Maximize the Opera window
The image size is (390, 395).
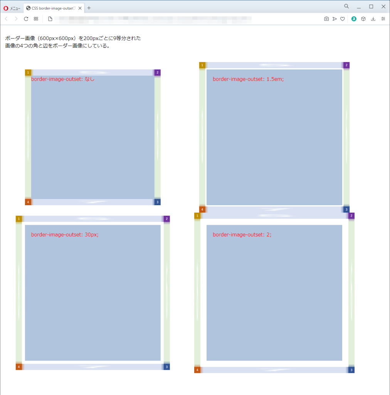371,7
